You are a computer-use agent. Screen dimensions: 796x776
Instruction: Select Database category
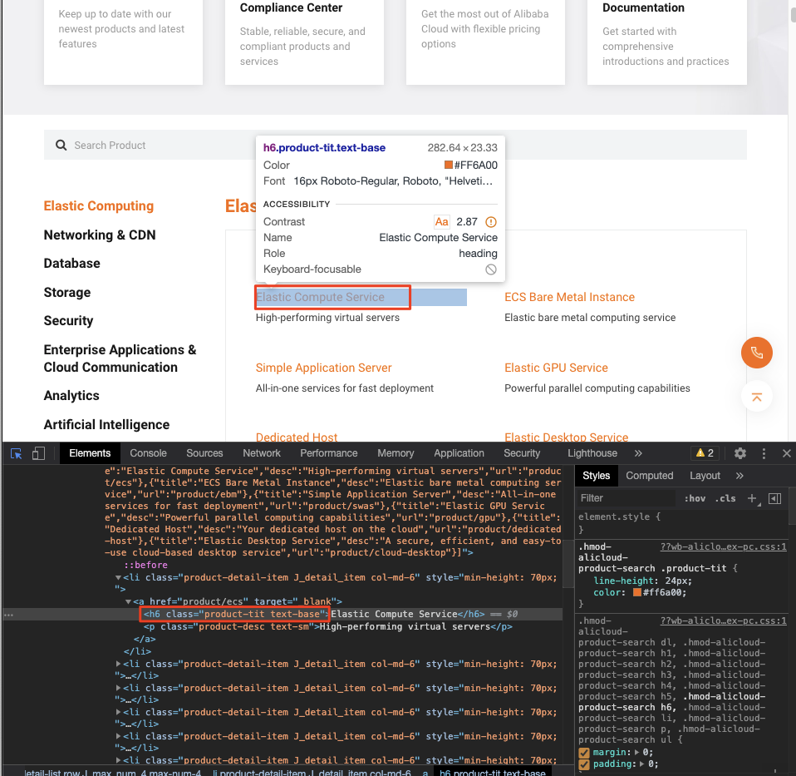(x=71, y=263)
